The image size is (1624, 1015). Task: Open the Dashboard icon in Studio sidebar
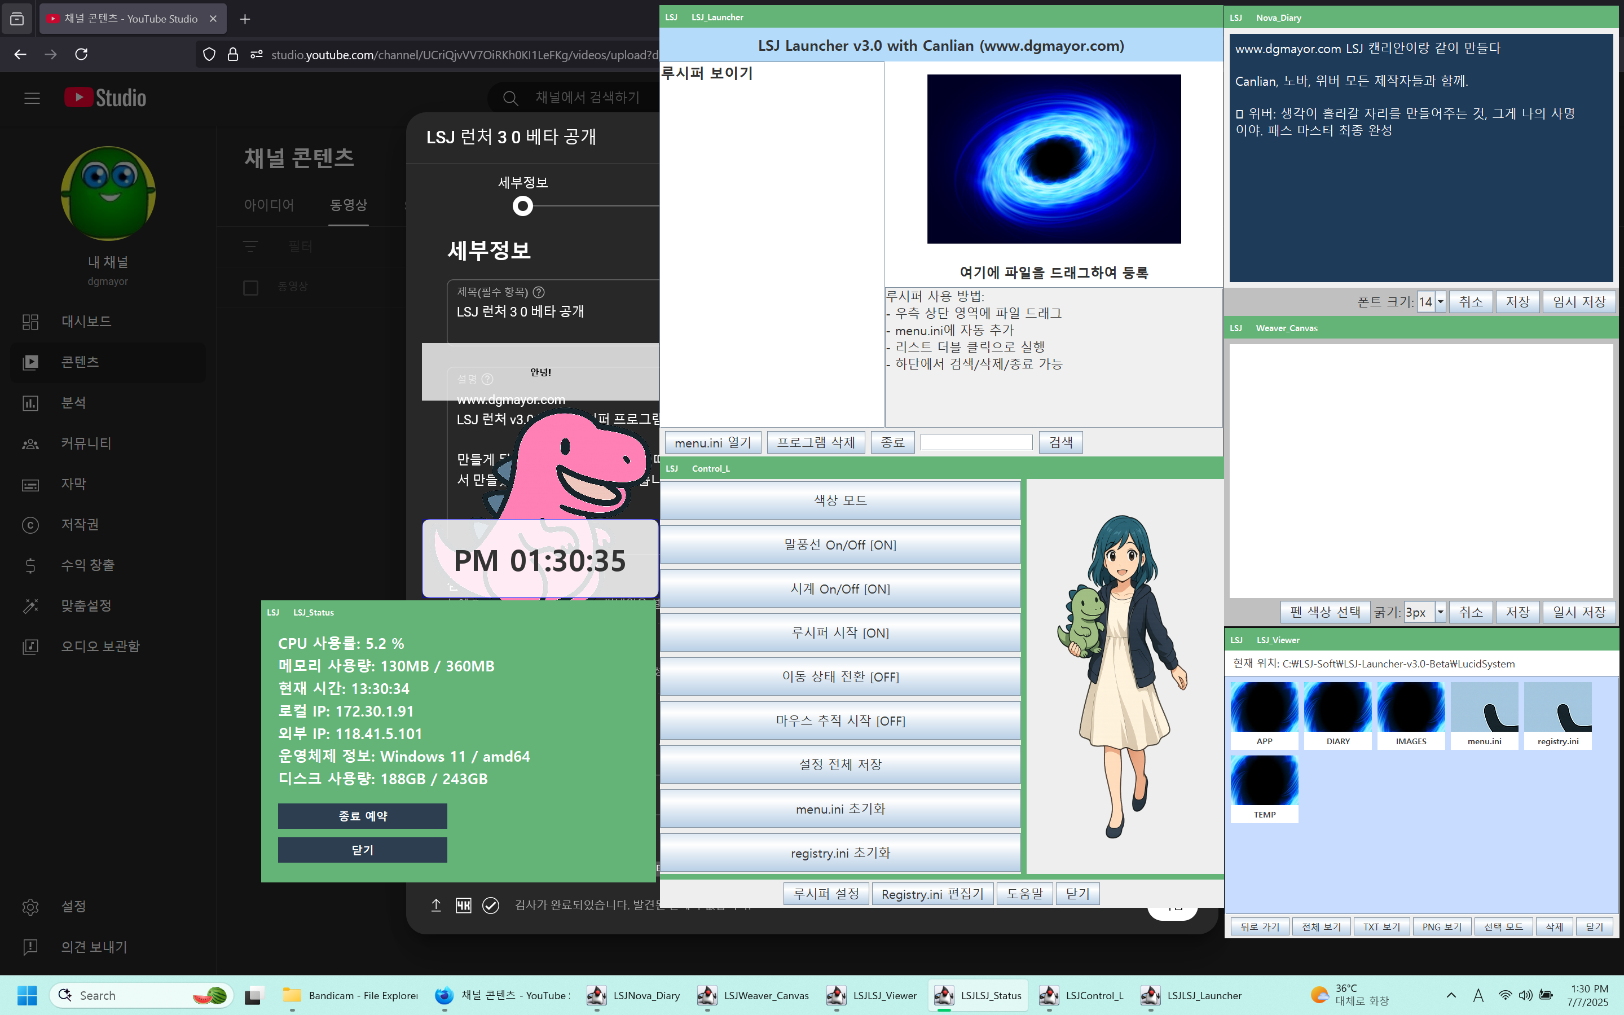[30, 322]
